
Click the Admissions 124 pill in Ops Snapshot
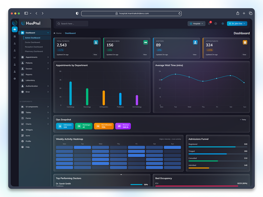coord(64,126)
